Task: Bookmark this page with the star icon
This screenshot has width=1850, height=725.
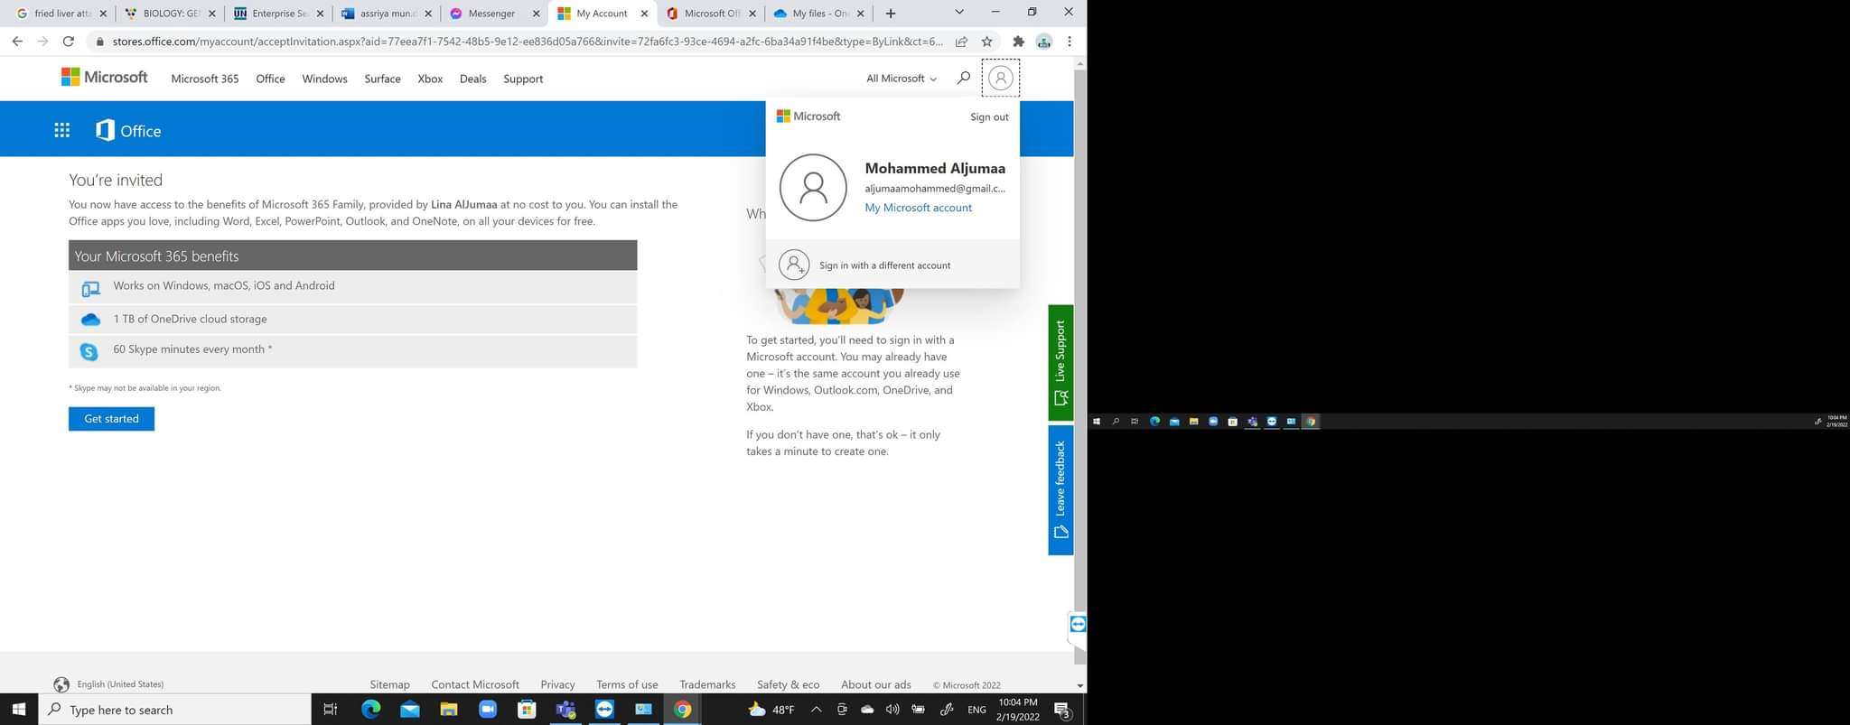Action: pos(987,42)
